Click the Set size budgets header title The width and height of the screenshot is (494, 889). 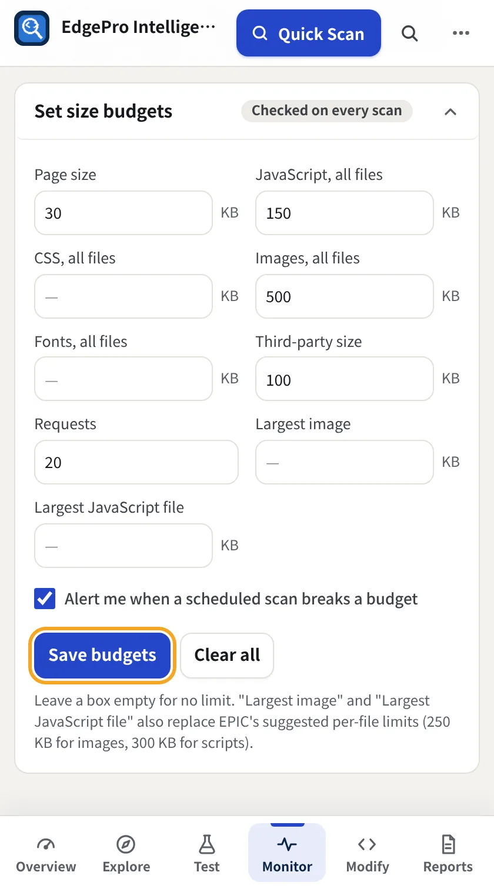pyautogui.click(x=104, y=111)
